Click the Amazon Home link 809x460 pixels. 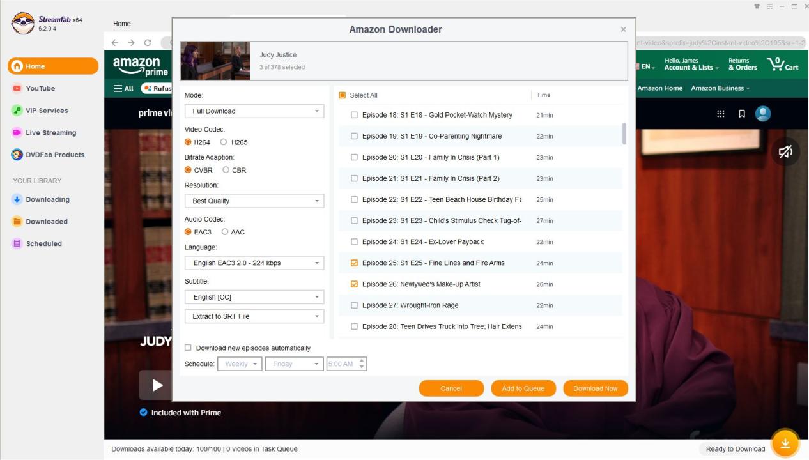(x=660, y=88)
